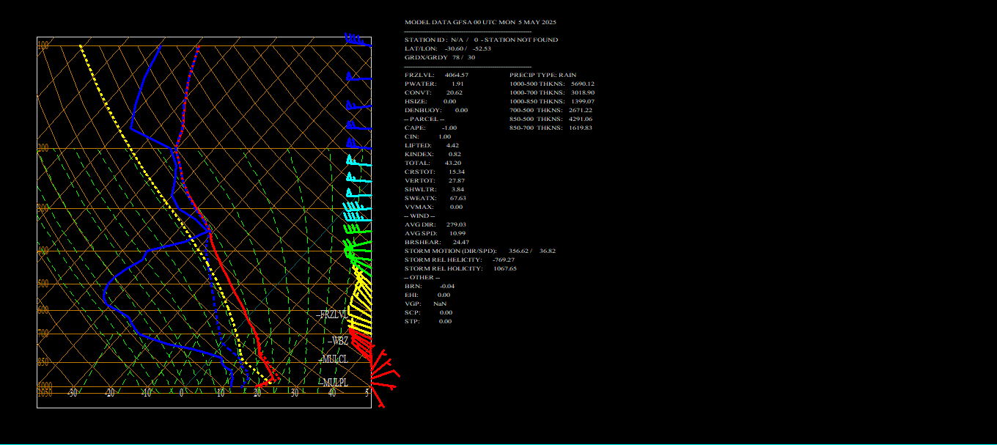Click the CRSTOT 15.34 entry
Screen dimensions: 997x445
click(435, 172)
